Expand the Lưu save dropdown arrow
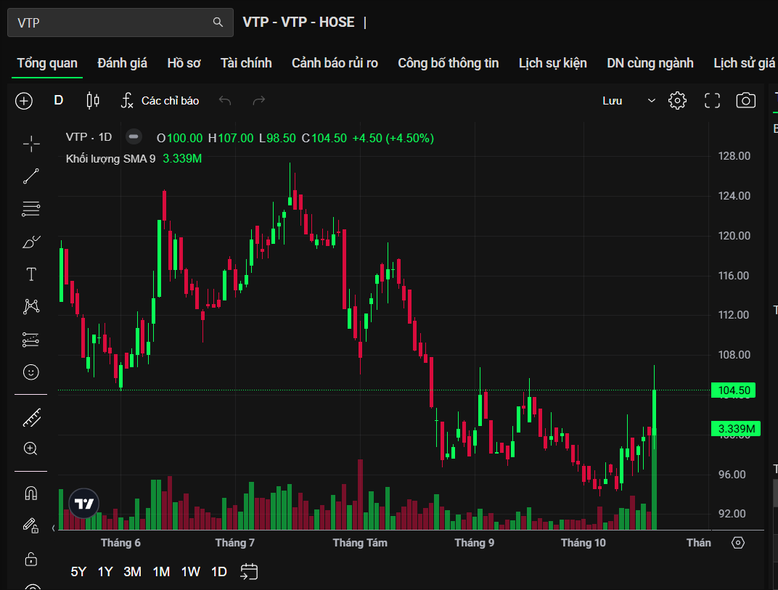The height and width of the screenshot is (590, 778). tap(651, 101)
